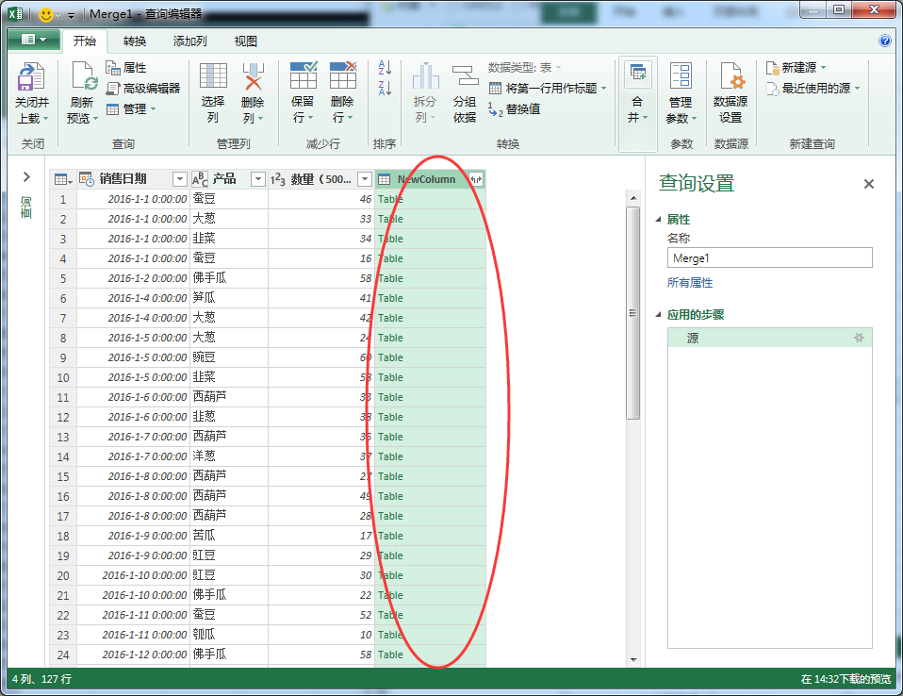This screenshot has height=696, width=903.
Task: Click the Table link in row 12
Action: [390, 417]
